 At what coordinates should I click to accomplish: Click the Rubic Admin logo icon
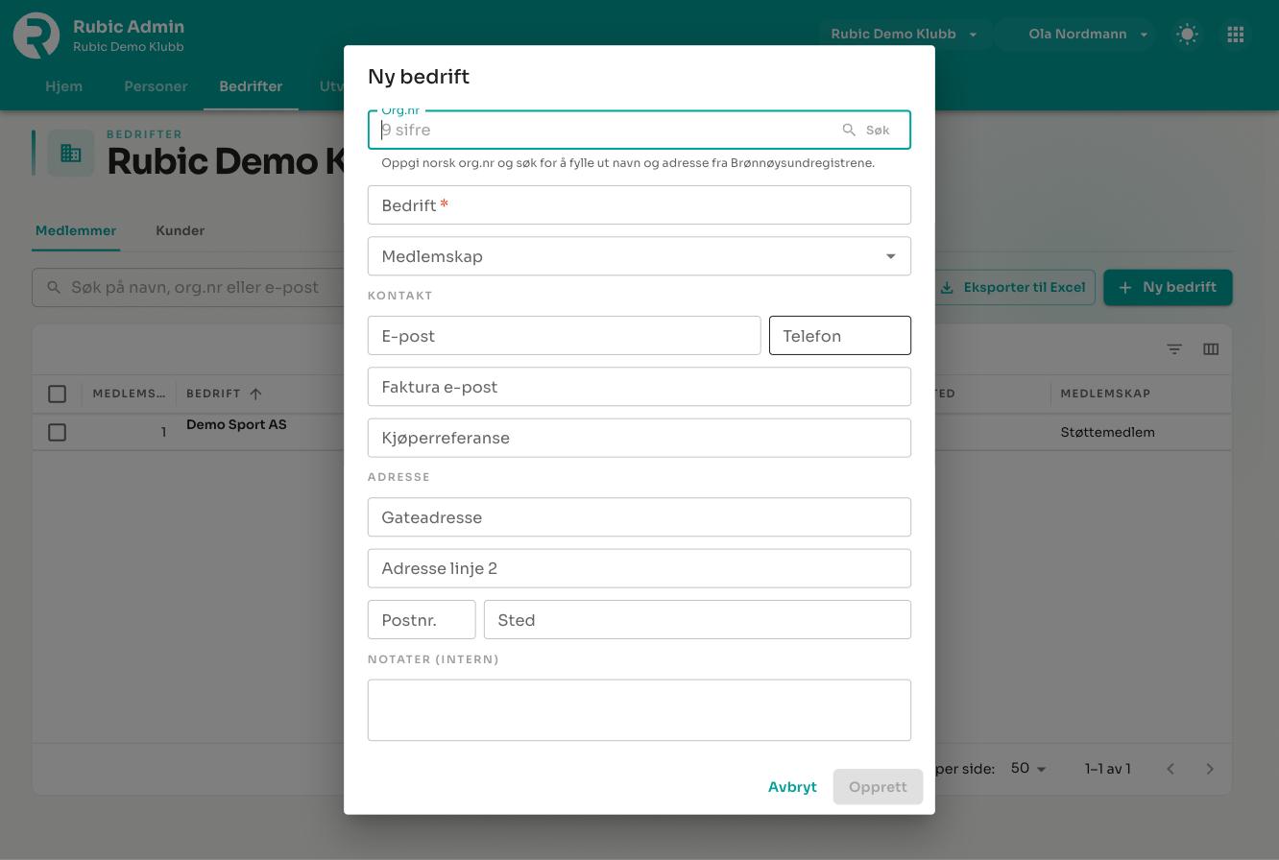pyautogui.click(x=36, y=36)
